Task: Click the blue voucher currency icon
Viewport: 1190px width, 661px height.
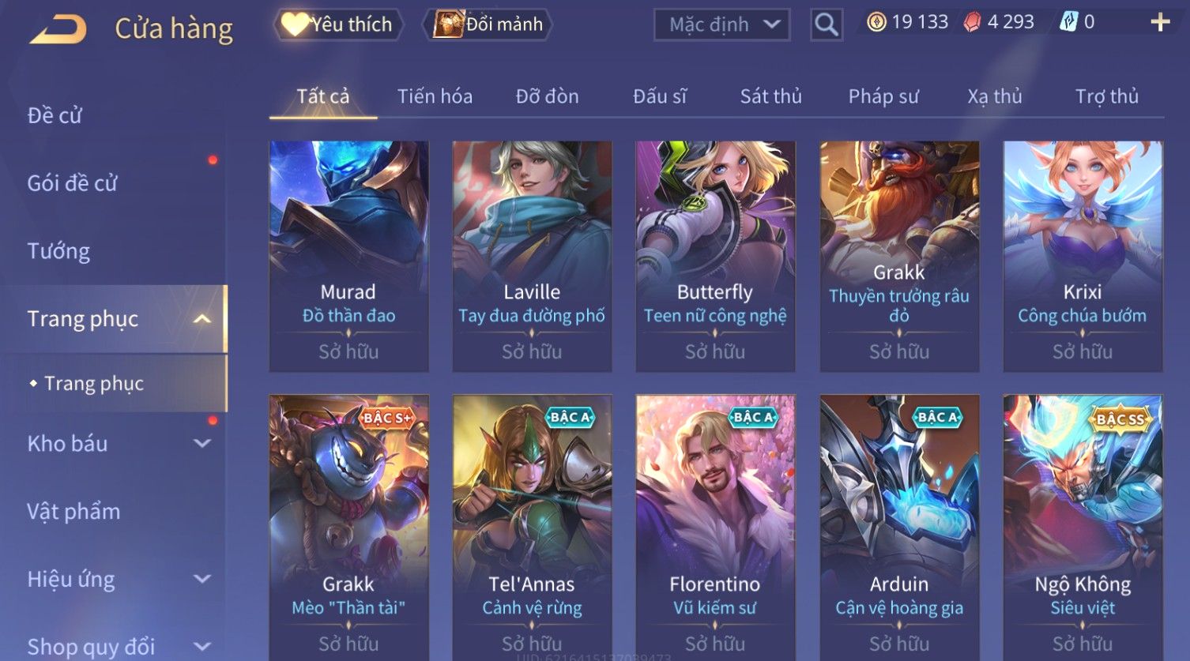Action: (x=1068, y=22)
